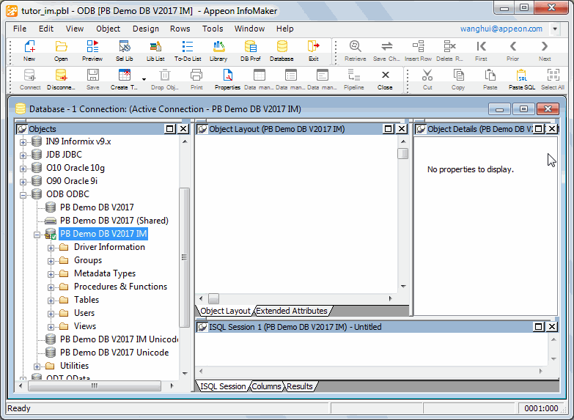Expand the Procedures & Functions node

(51, 287)
